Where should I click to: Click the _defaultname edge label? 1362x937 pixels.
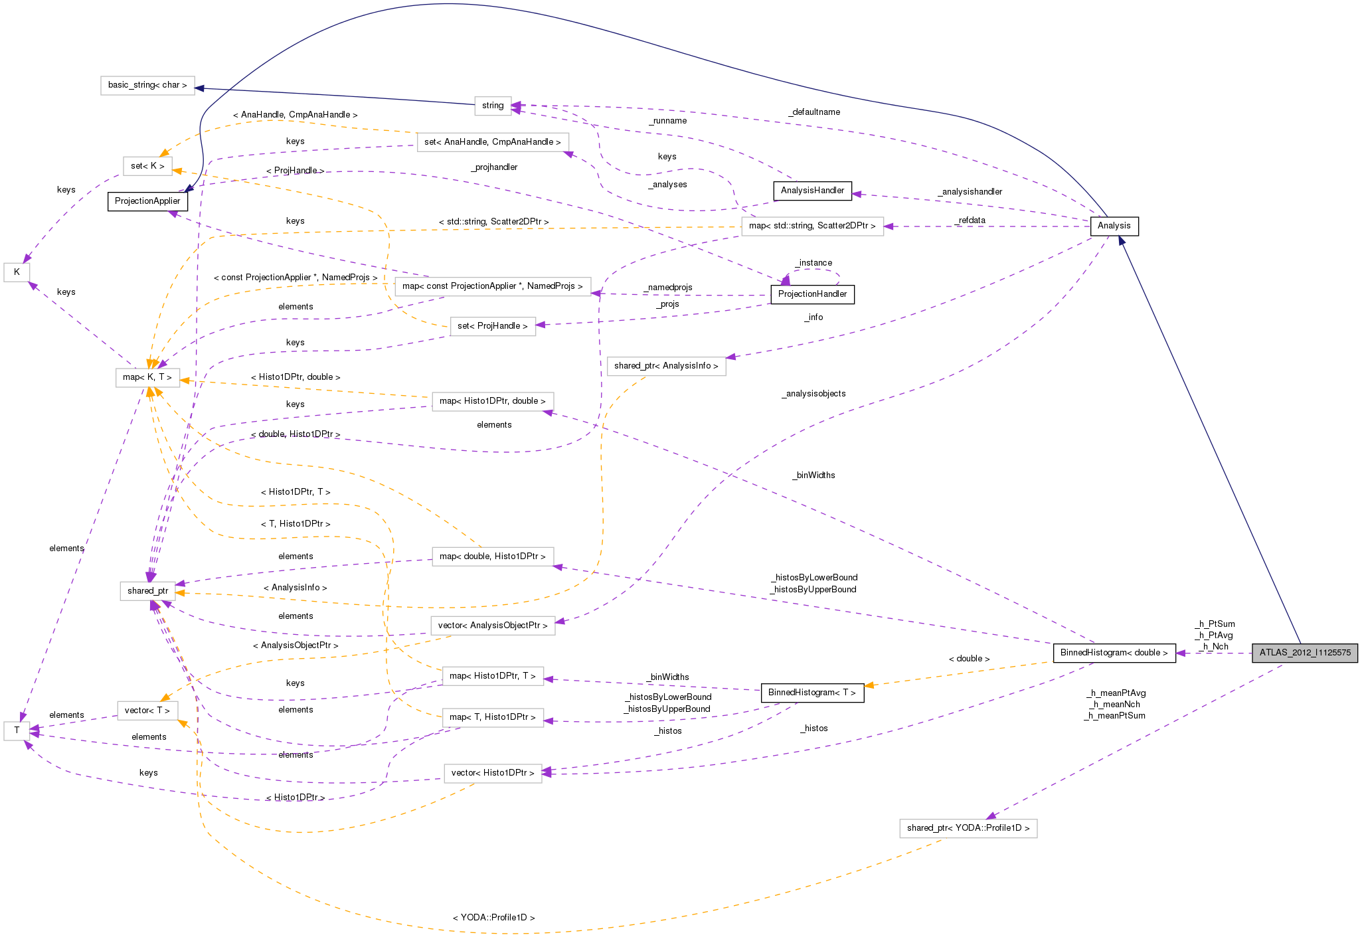pos(814,112)
